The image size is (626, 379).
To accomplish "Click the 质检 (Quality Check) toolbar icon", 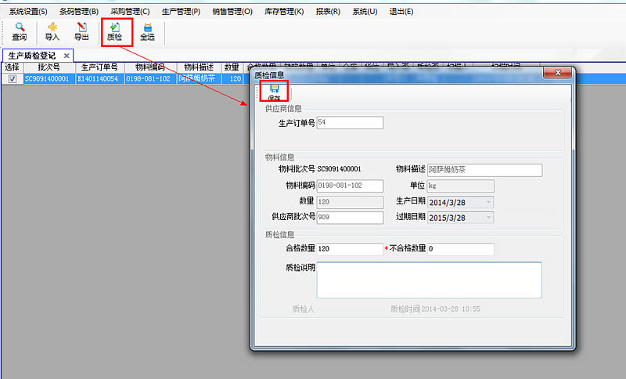I will click(x=114, y=31).
